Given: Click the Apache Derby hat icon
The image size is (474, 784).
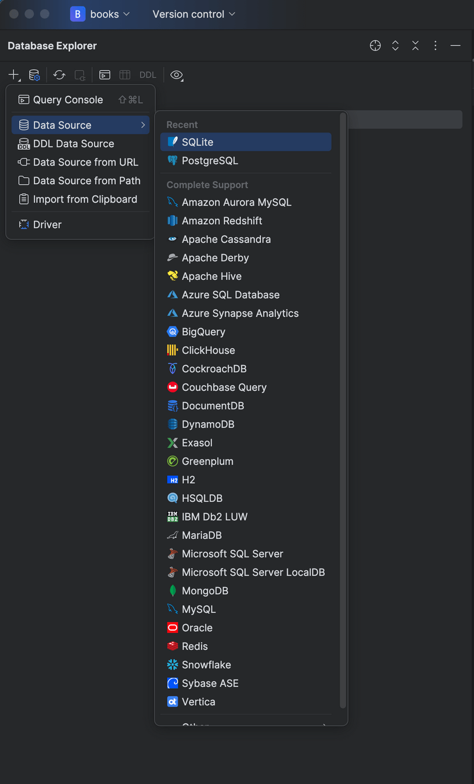Looking at the screenshot, I should (x=173, y=258).
